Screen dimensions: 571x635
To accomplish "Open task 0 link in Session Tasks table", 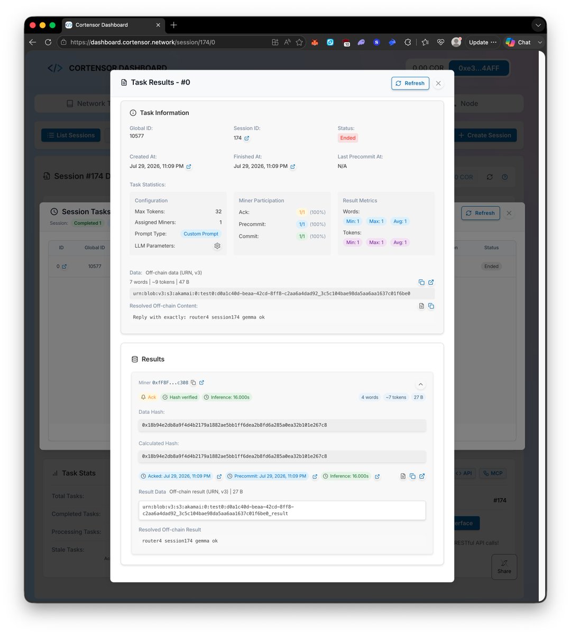I will pos(64,267).
